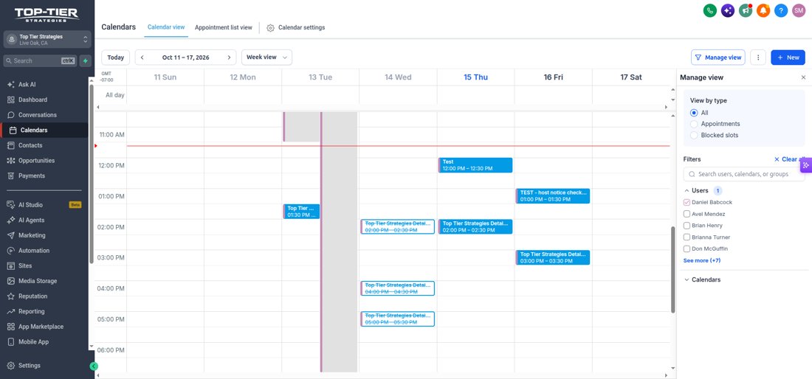Click Clear all filters link
Screen dimensions: 812x379
(x=789, y=159)
